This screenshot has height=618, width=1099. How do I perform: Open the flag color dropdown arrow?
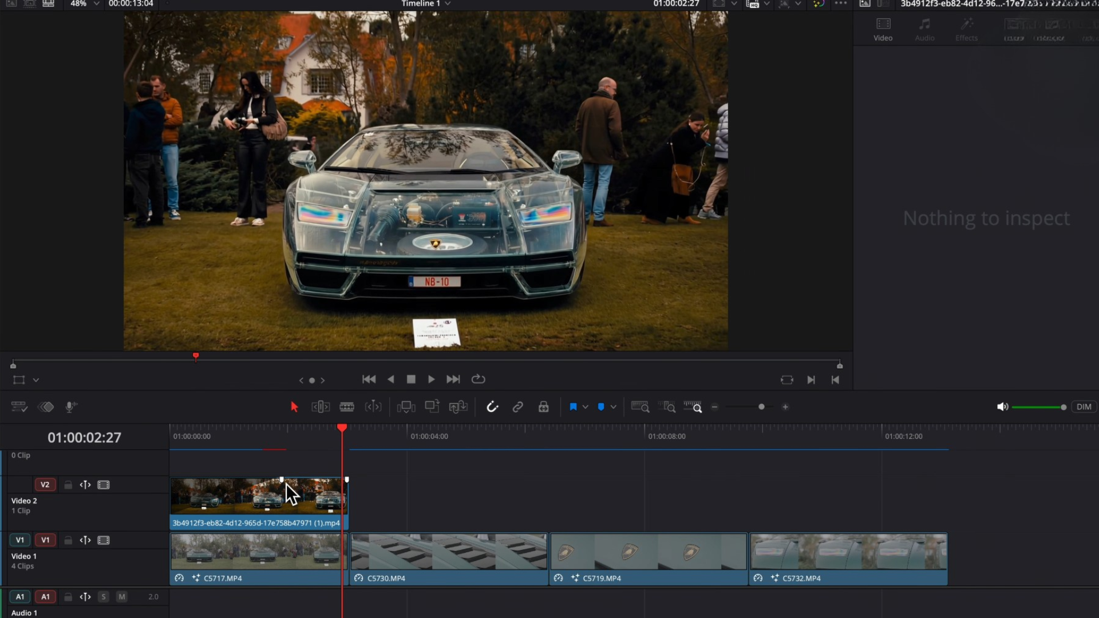pos(585,407)
